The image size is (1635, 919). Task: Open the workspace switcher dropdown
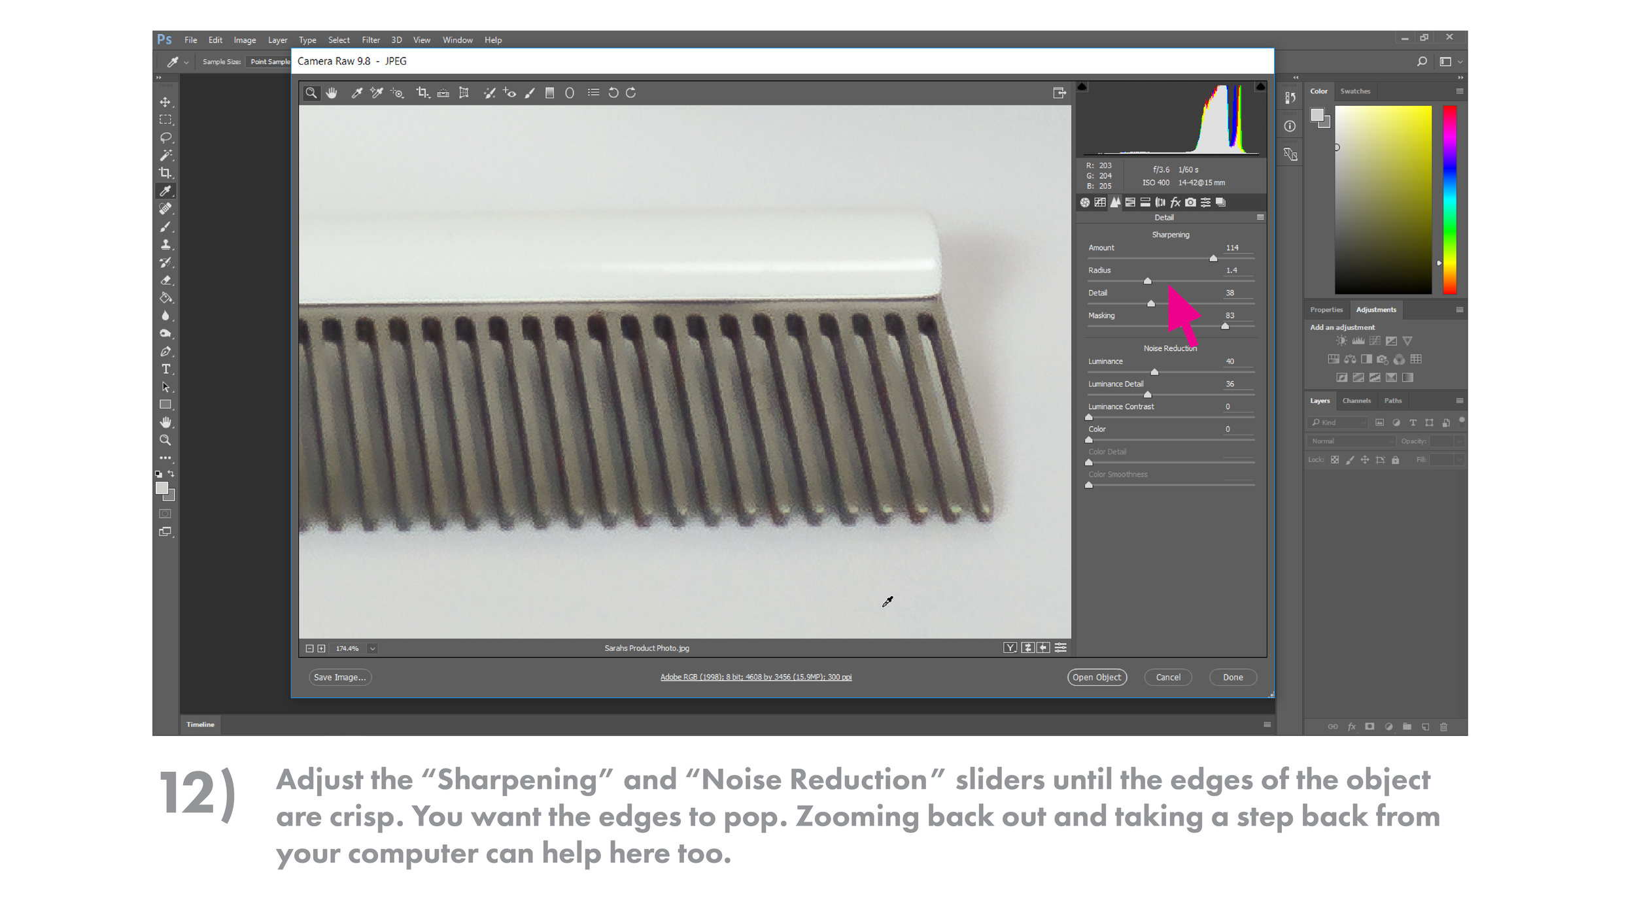[1449, 61]
